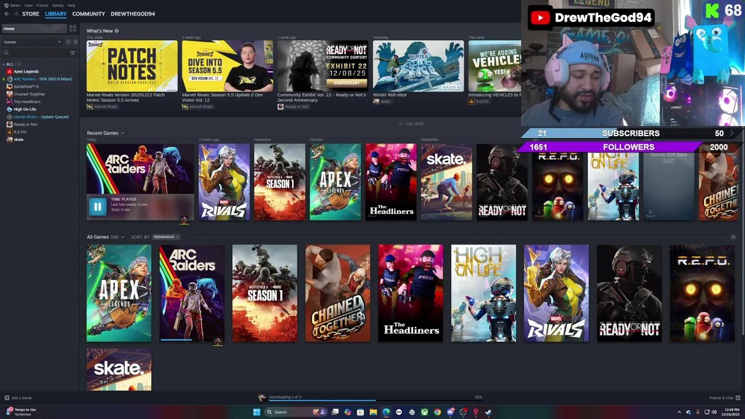745x419 pixels.
Task: Open the Help menu
Action: (x=71, y=5)
